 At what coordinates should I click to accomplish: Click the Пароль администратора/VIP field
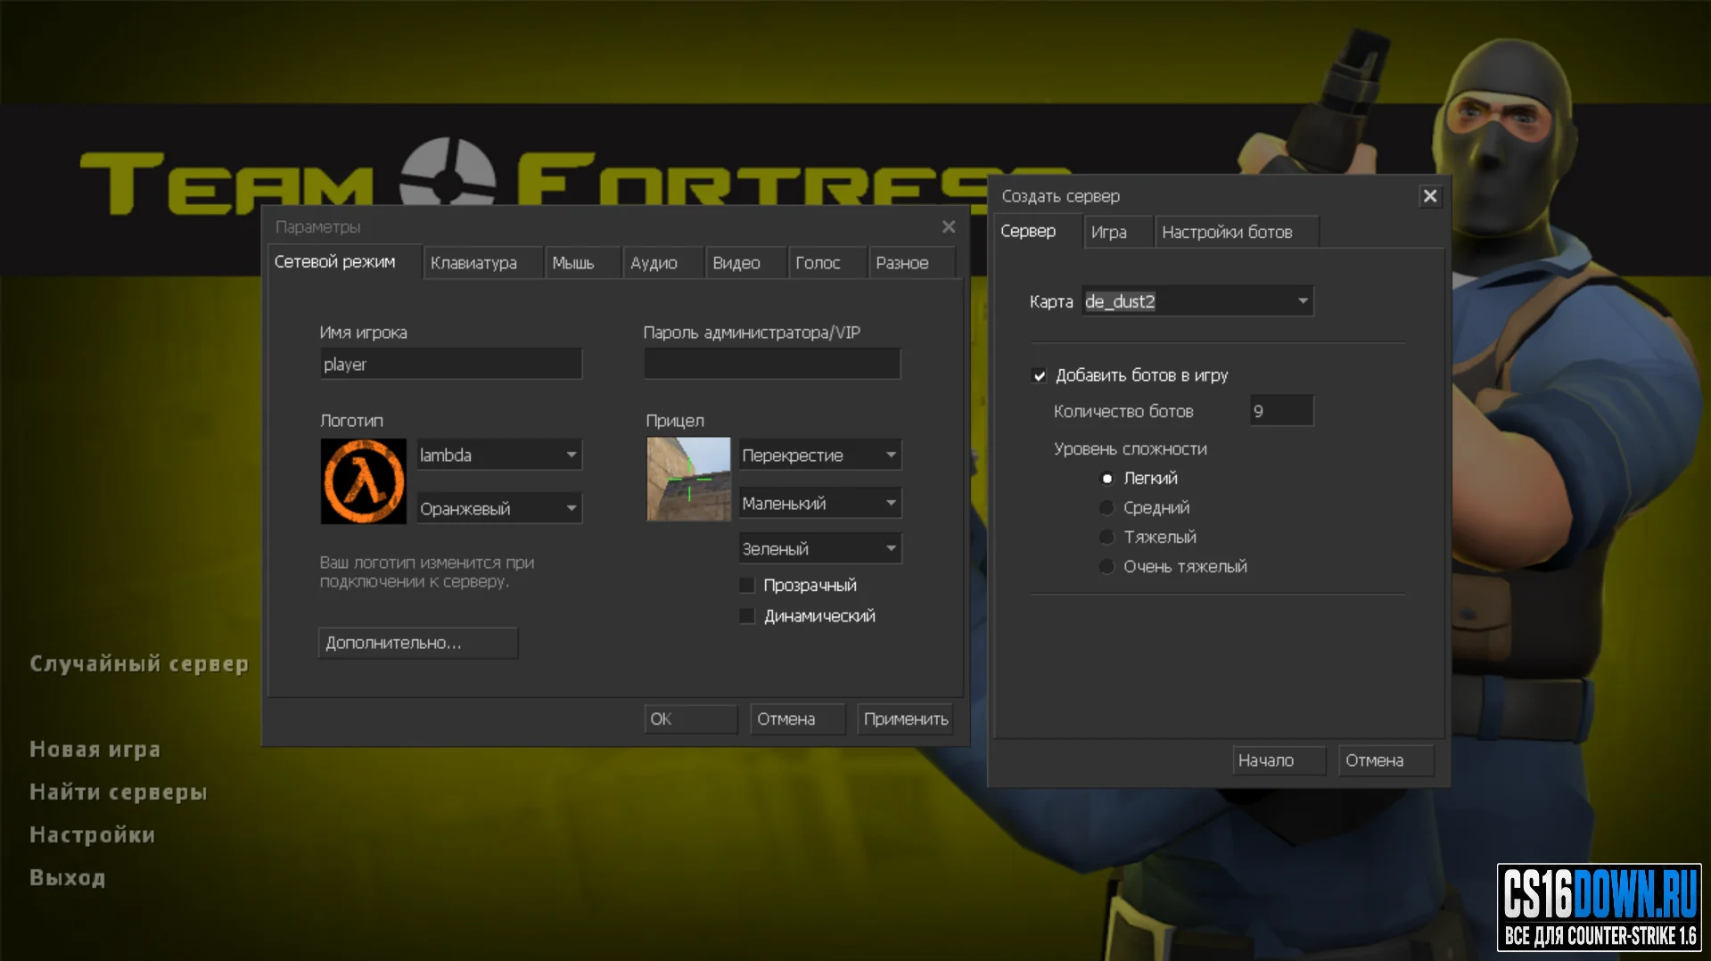point(772,365)
